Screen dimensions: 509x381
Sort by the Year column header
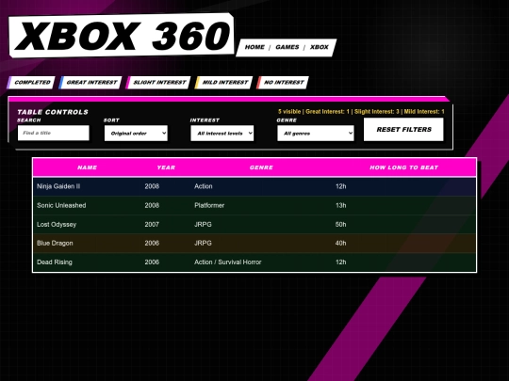[166, 167]
